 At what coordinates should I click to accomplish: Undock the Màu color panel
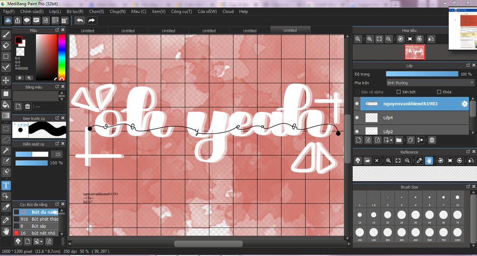click(57, 30)
